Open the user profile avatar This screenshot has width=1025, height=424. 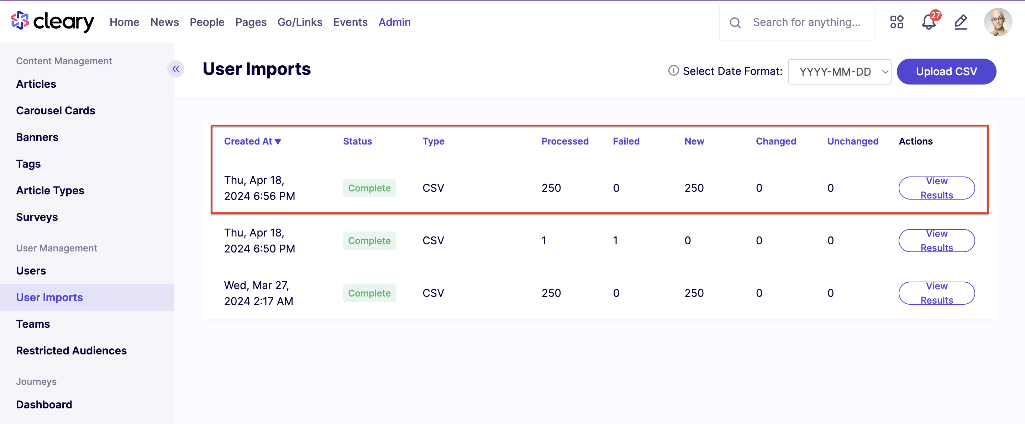[998, 22]
